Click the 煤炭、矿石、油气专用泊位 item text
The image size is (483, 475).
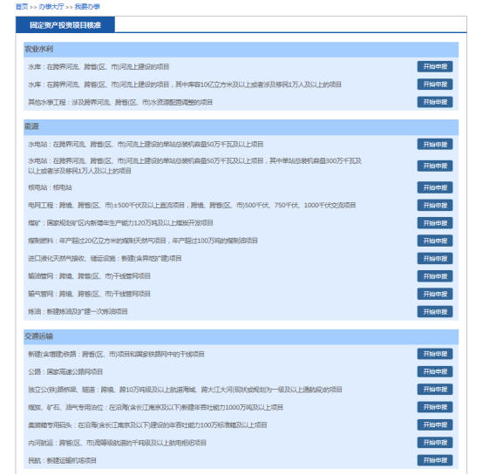[155, 407]
